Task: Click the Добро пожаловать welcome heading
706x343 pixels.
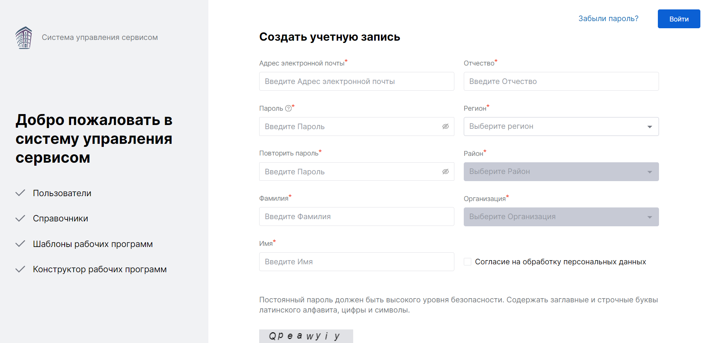Action: click(94, 139)
